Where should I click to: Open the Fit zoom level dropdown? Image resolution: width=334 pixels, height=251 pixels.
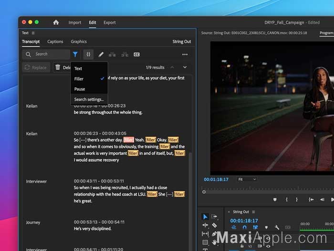[247, 179]
